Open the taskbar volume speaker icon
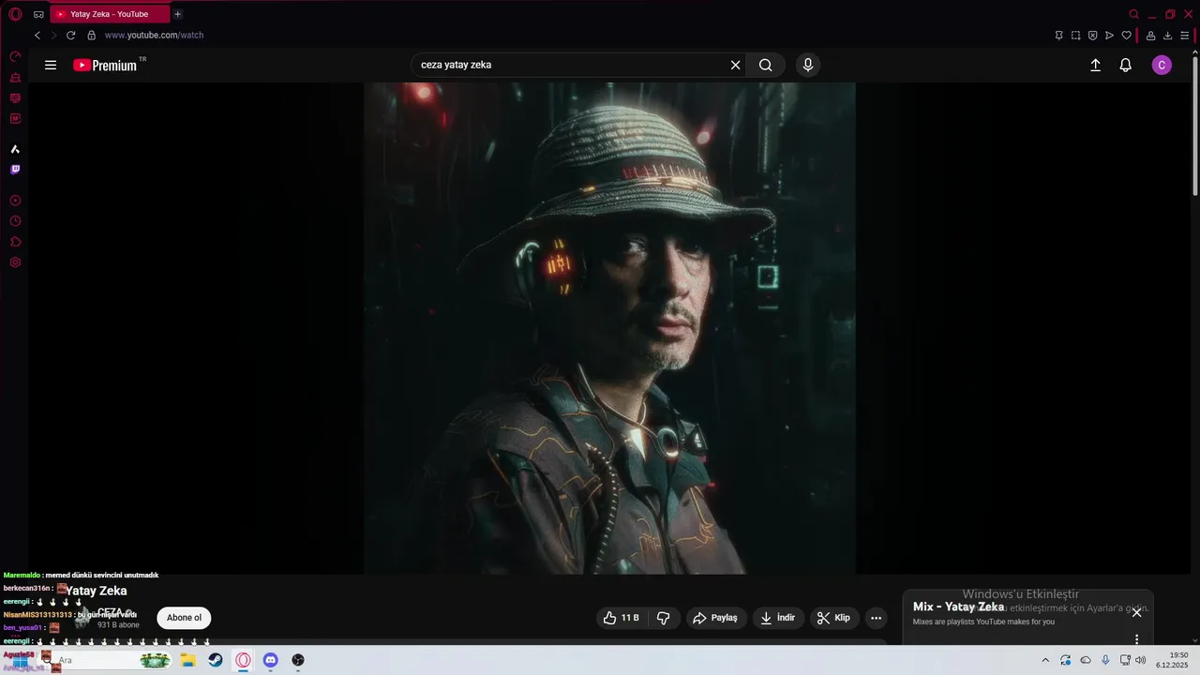This screenshot has width=1200, height=675. (1141, 660)
